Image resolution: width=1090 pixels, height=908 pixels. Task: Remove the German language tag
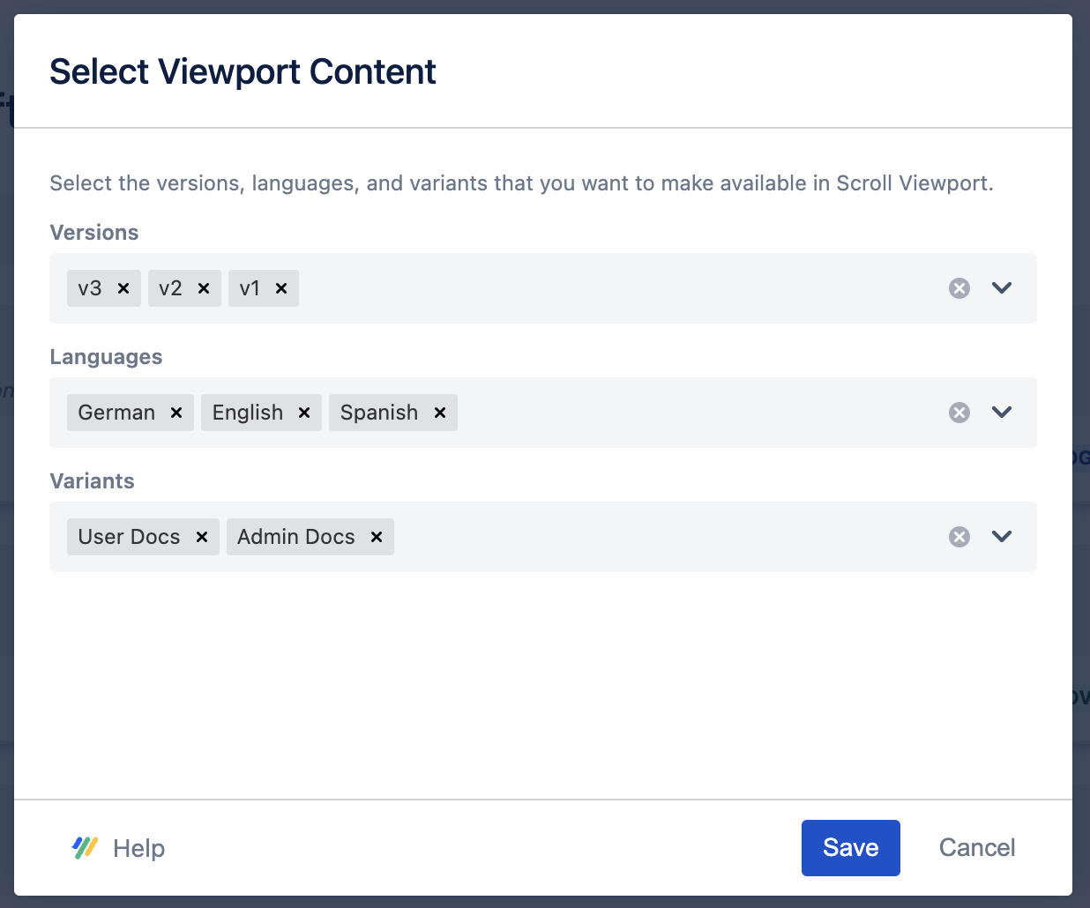click(176, 413)
